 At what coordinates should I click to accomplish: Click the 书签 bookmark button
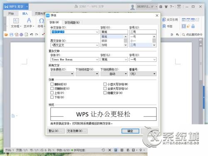(167, 26)
